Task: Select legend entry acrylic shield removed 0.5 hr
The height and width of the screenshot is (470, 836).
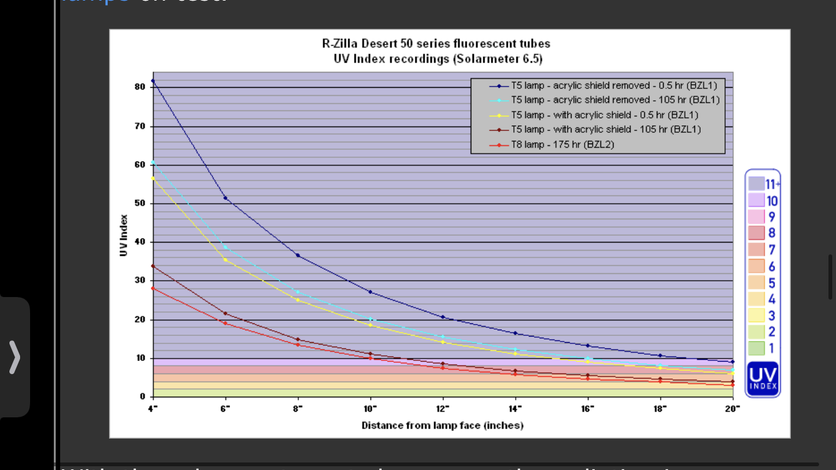Action: [x=605, y=85]
